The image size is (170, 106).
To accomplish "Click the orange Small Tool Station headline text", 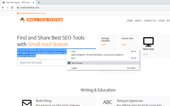I will [48, 44].
